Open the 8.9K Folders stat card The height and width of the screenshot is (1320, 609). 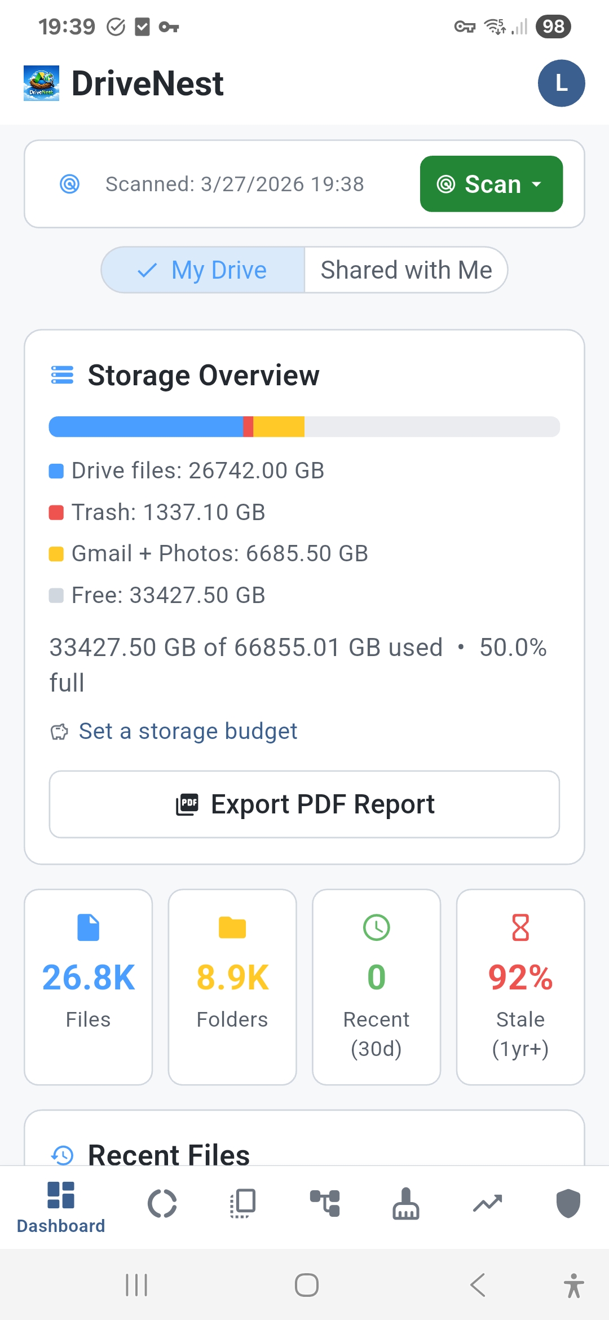point(232,987)
